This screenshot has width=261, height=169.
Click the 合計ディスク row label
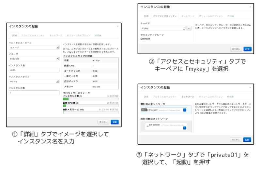tap(71, 82)
